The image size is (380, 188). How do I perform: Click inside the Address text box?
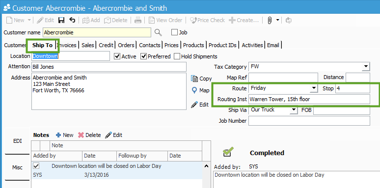coord(109,91)
